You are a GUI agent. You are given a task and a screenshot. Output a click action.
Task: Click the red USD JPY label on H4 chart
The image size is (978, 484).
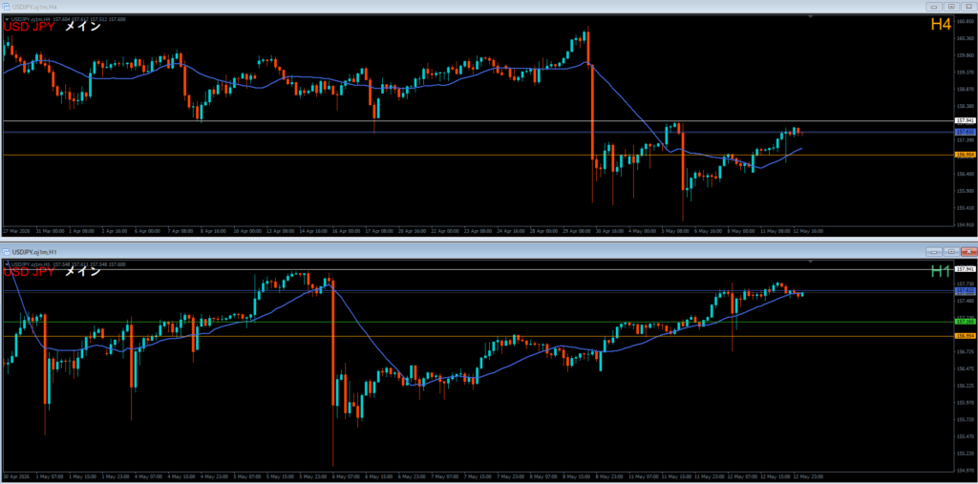[x=30, y=26]
